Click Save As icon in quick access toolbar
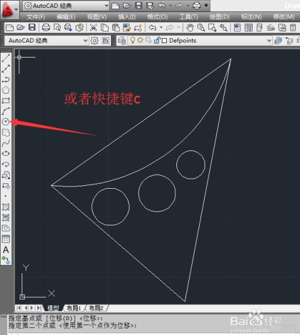This screenshot has width=300, height=335. [150, 5]
